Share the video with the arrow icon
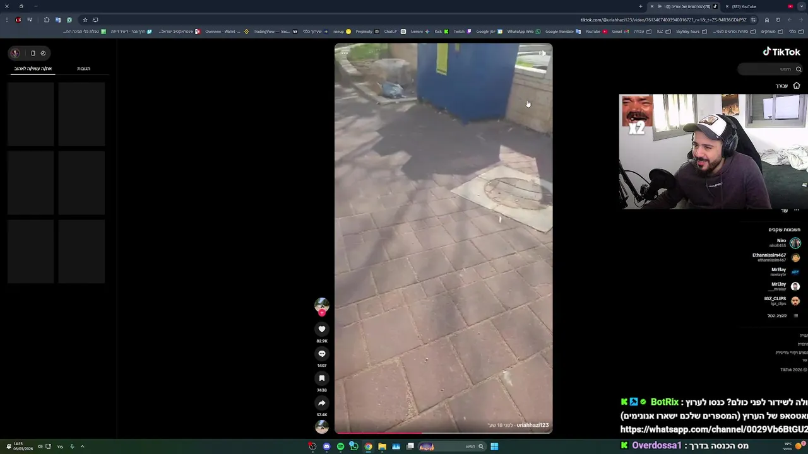This screenshot has height=454, width=808. point(322,403)
